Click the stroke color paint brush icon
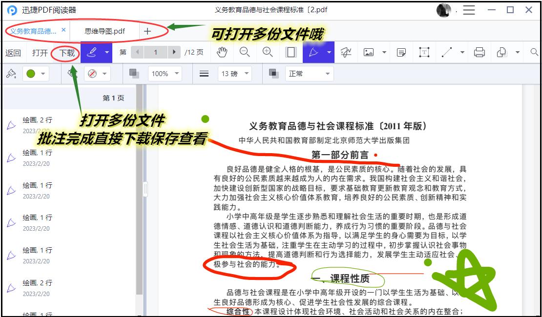542x317 pixels. 11,73
